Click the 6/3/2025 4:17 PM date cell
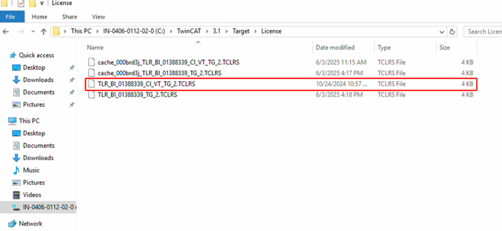Viewport: 502px width, 231px height. click(x=339, y=73)
